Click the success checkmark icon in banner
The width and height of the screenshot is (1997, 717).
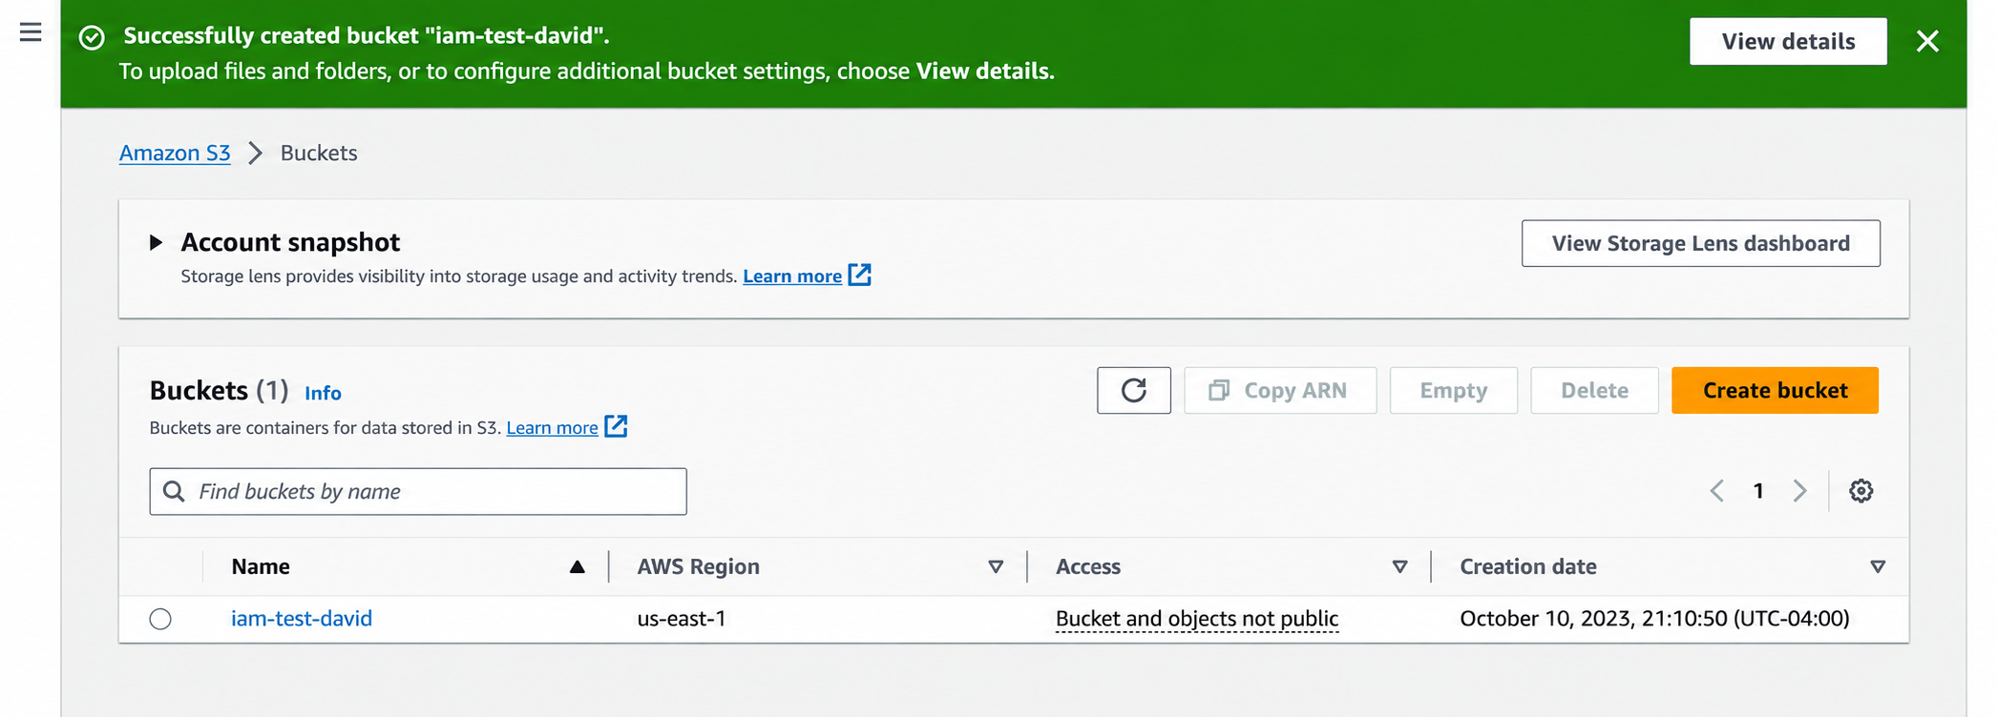tap(92, 37)
